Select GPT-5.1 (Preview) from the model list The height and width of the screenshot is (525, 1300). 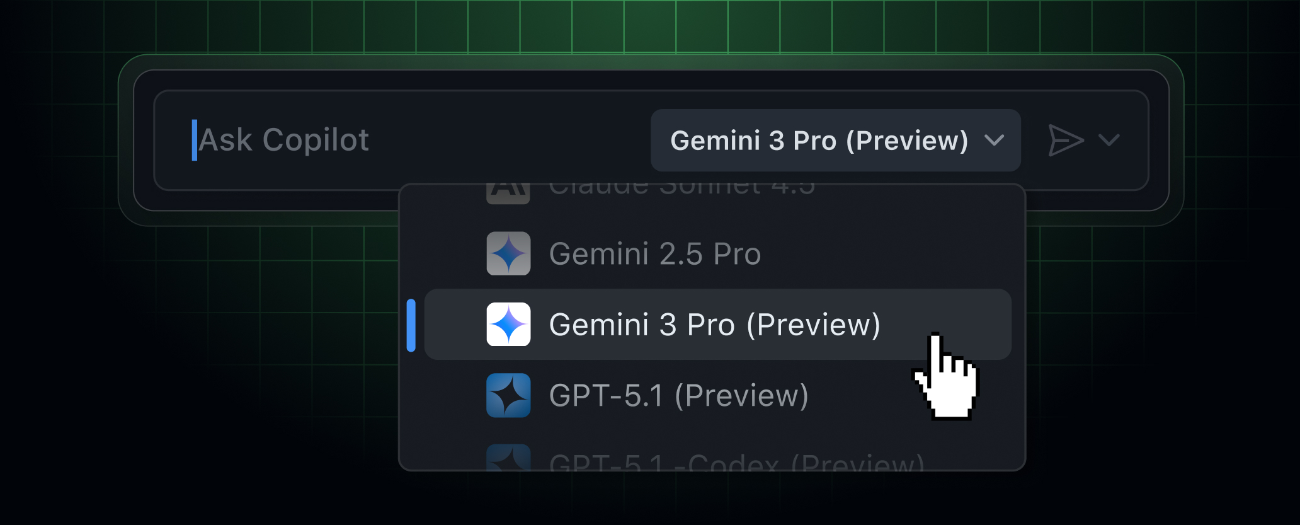click(680, 396)
